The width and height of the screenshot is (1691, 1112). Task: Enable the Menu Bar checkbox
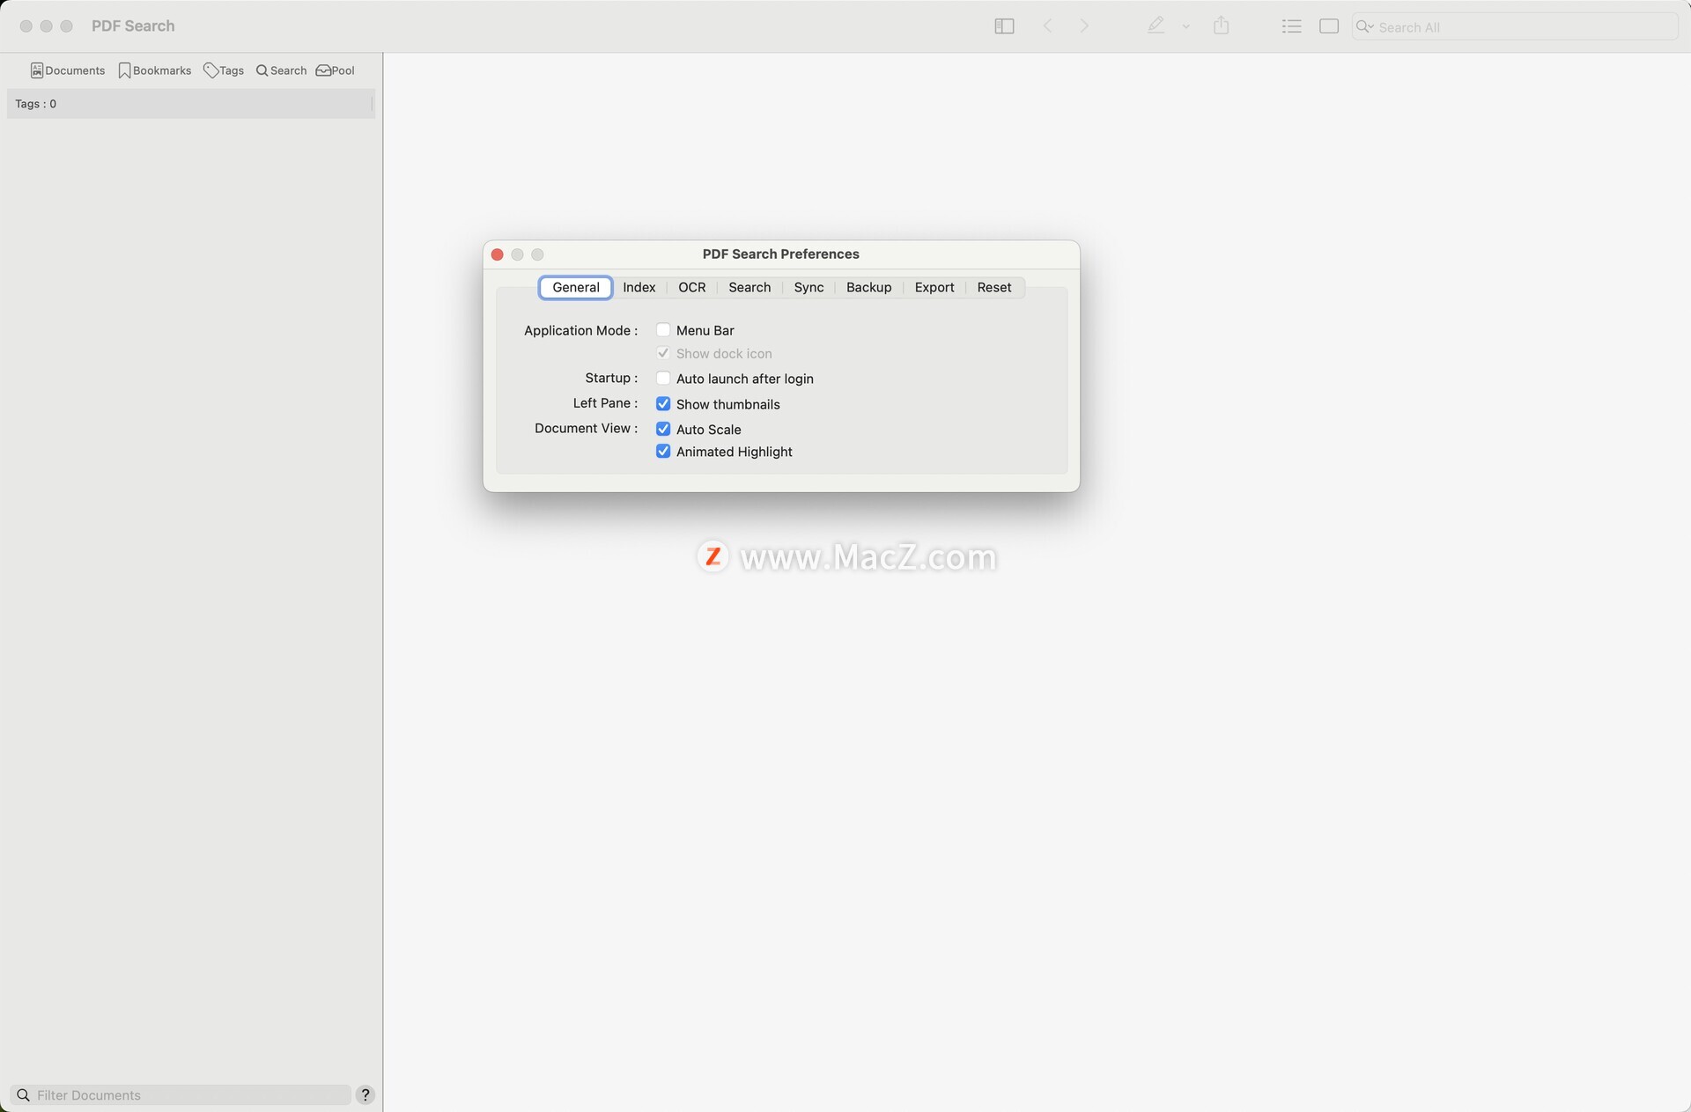(663, 330)
